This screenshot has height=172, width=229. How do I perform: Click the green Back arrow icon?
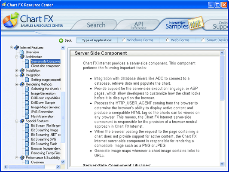pyautogui.click(x=61, y=40)
